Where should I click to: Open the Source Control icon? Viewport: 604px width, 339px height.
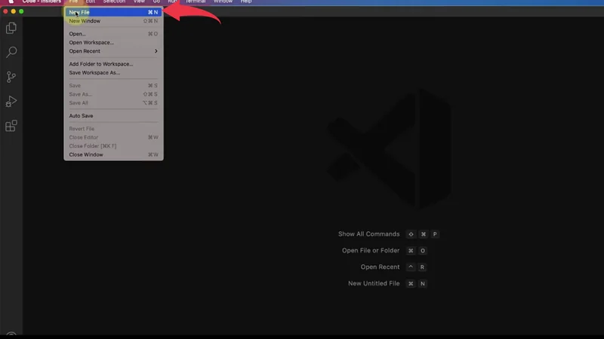tap(11, 77)
